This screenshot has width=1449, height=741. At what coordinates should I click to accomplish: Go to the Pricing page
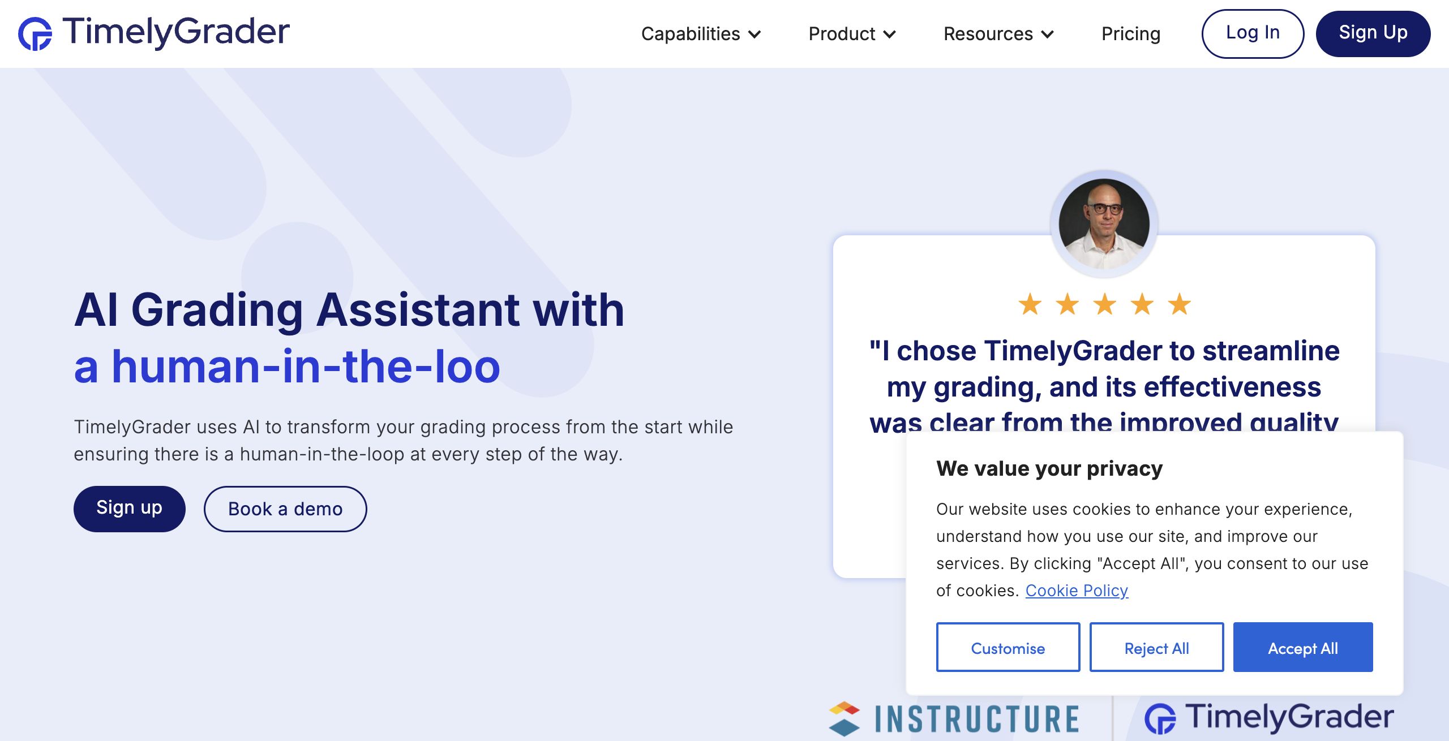tap(1131, 34)
